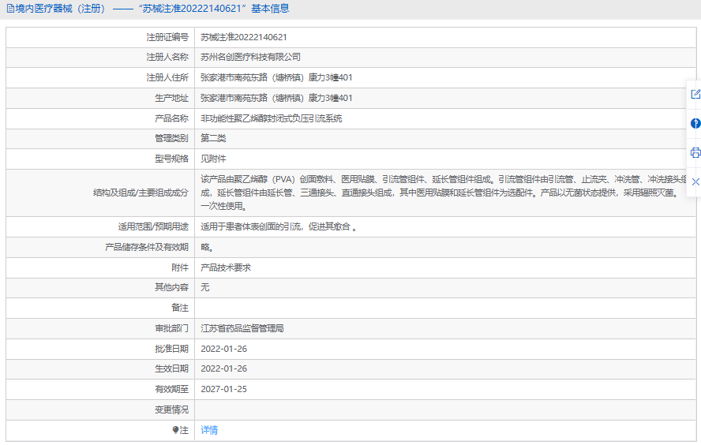Image resolution: width=701 pixels, height=445 pixels.
Task: Click the 审批部门 label
Action: tap(171, 328)
